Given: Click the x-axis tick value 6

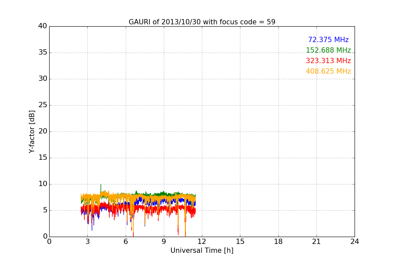Looking at the screenshot, I should click(x=125, y=242).
